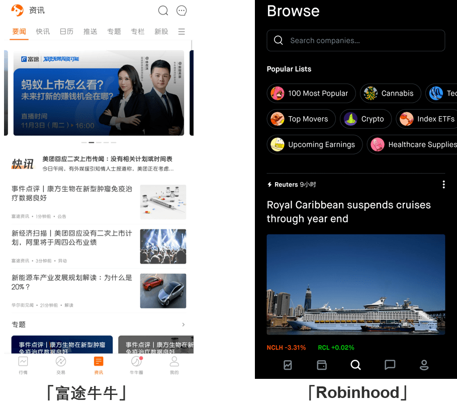457x402 pixels.
Task: Open the tab list hamburger menu icon
Action: (181, 32)
